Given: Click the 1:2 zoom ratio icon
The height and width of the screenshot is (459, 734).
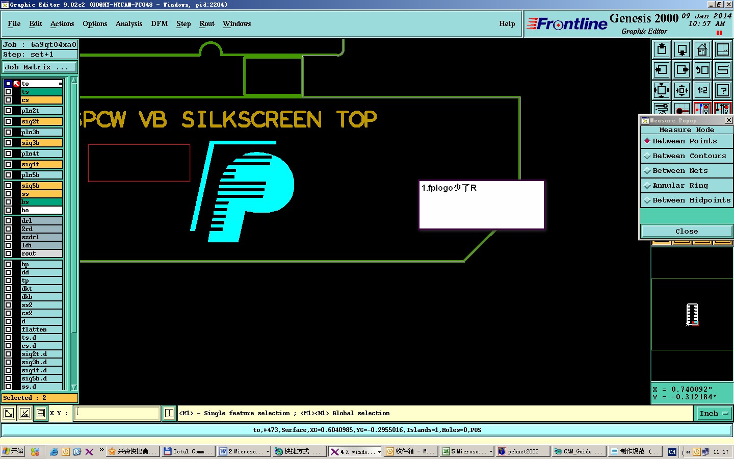Looking at the screenshot, I should (x=702, y=90).
